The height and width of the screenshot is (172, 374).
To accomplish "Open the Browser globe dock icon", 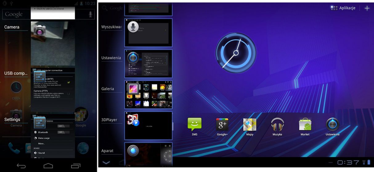I will [83, 148].
